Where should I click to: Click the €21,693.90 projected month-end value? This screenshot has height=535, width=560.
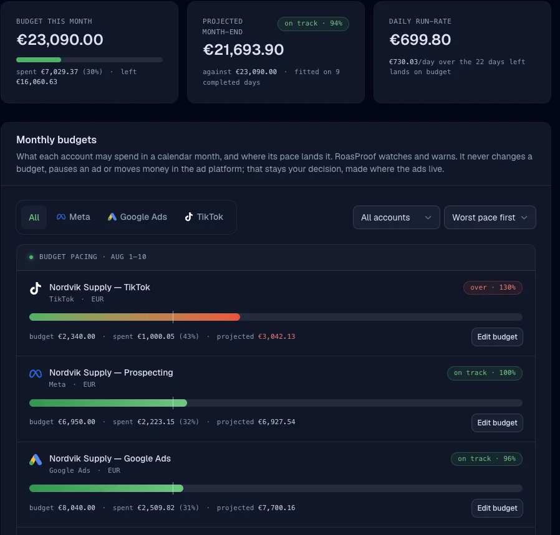coord(243,50)
